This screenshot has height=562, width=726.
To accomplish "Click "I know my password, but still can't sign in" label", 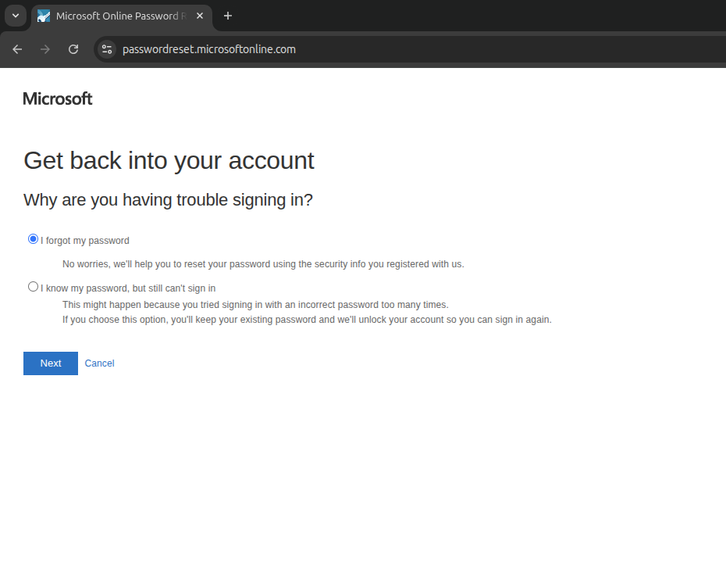I will point(128,288).
